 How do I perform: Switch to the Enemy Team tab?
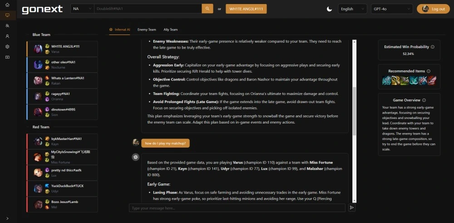(x=147, y=30)
